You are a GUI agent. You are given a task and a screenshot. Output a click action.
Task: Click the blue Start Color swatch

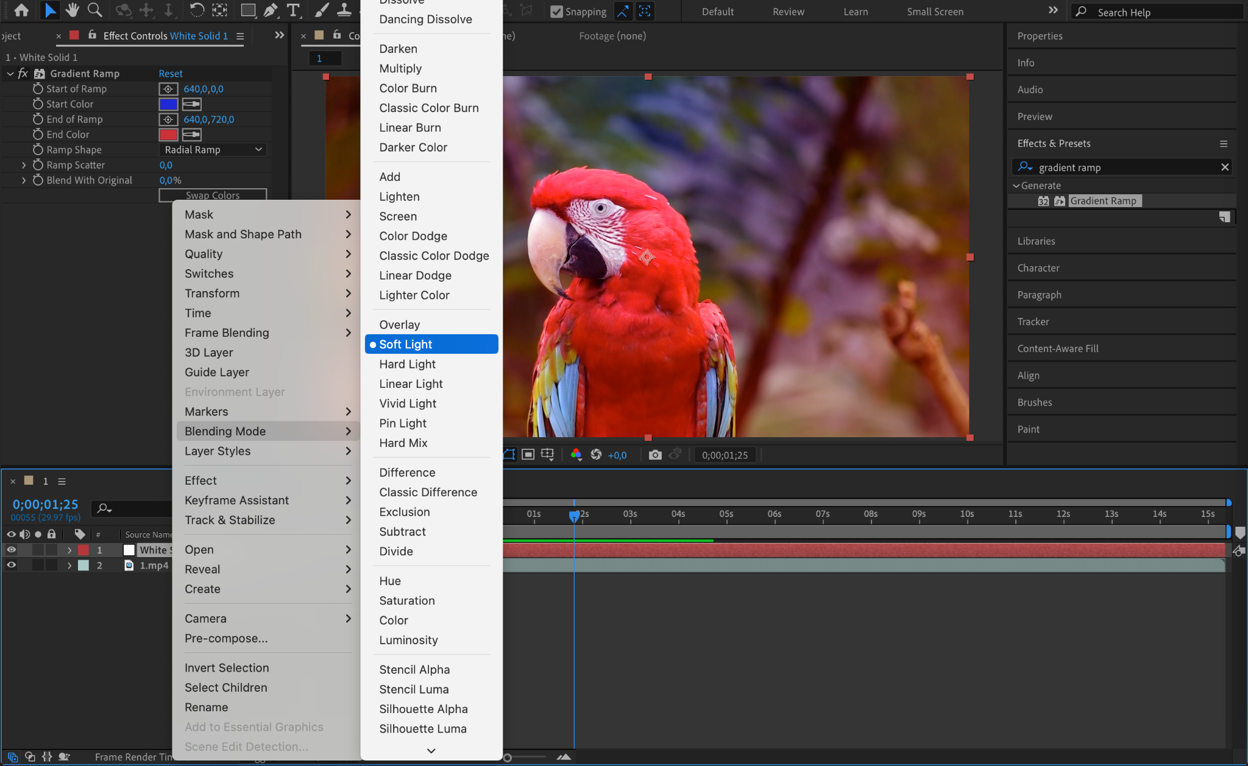click(x=168, y=104)
